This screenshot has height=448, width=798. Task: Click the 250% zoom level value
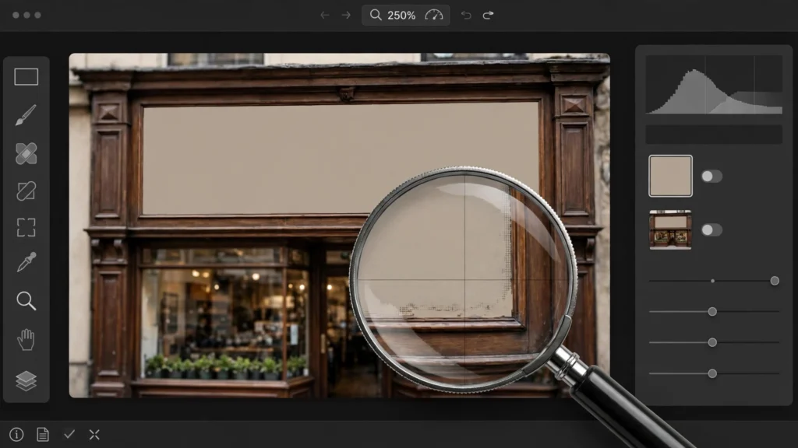401,16
